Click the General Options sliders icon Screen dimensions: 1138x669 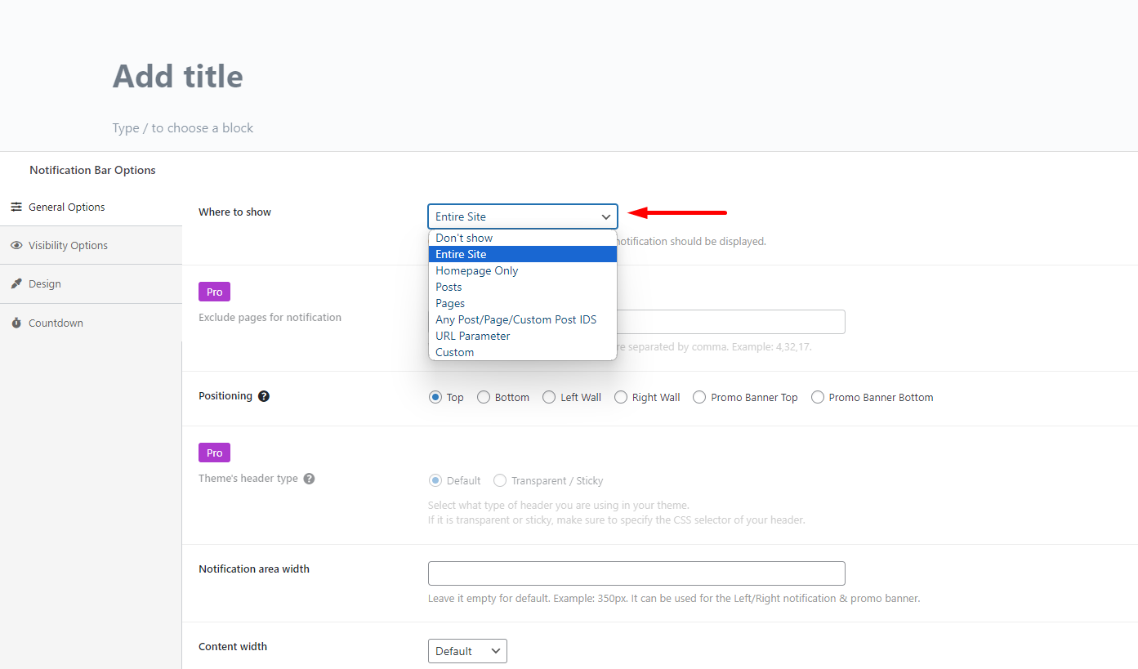point(16,207)
